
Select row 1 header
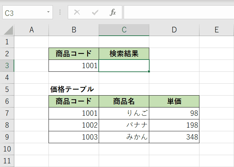tap(7, 42)
